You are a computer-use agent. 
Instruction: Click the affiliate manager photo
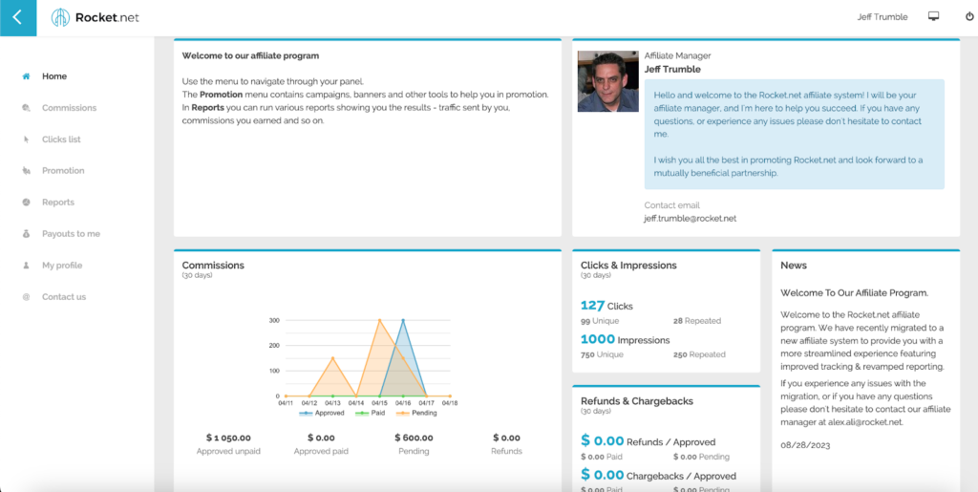click(608, 82)
